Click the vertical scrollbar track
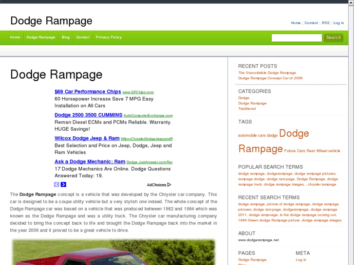The width and height of the screenshot is (354, 265). pos(351,135)
